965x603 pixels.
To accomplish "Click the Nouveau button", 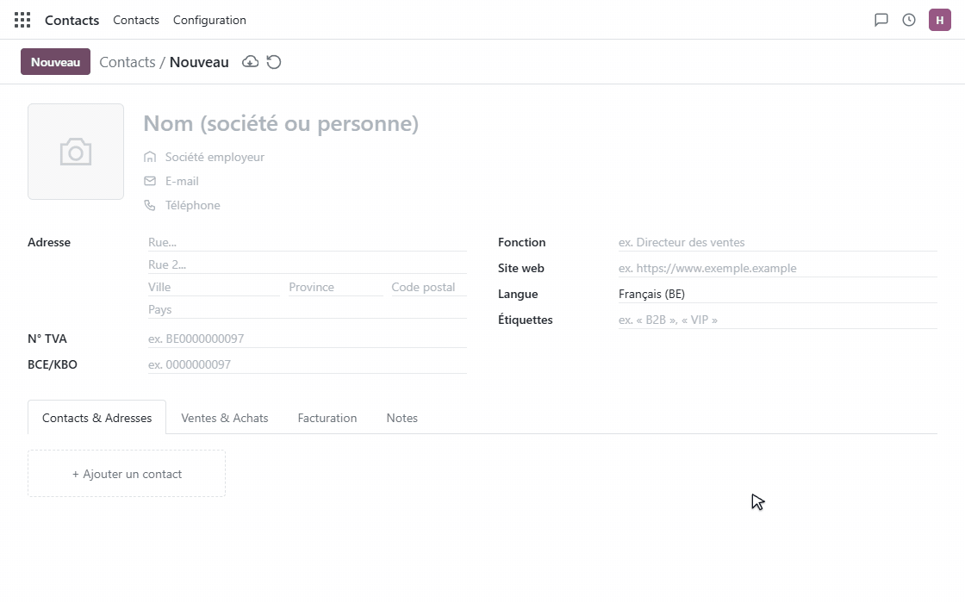I will tap(55, 61).
